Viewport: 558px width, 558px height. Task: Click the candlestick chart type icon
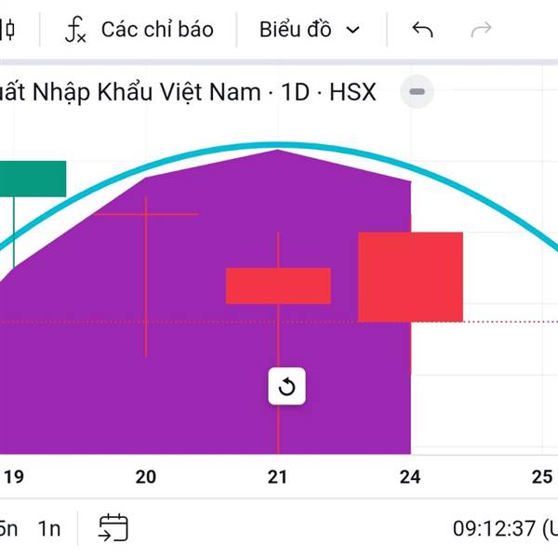(x=8, y=30)
